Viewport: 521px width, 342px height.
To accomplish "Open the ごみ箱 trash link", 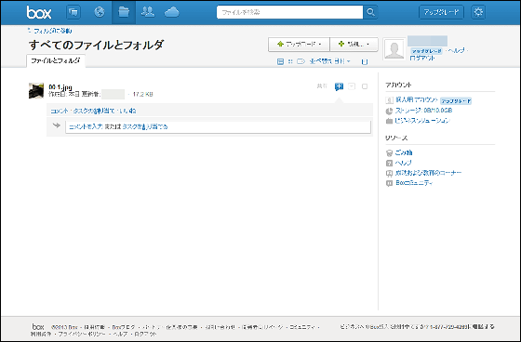I will (x=404, y=152).
